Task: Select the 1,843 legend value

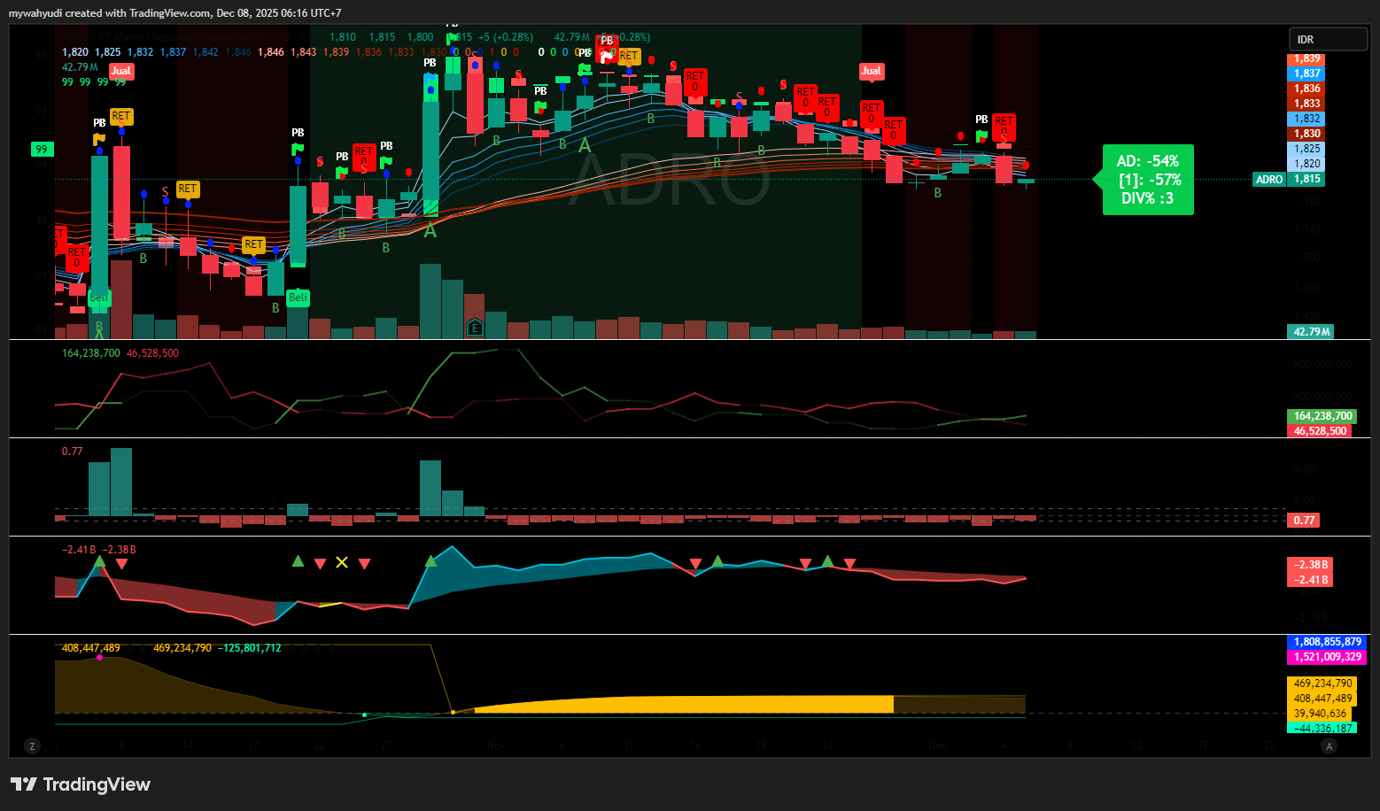Action: (304, 52)
